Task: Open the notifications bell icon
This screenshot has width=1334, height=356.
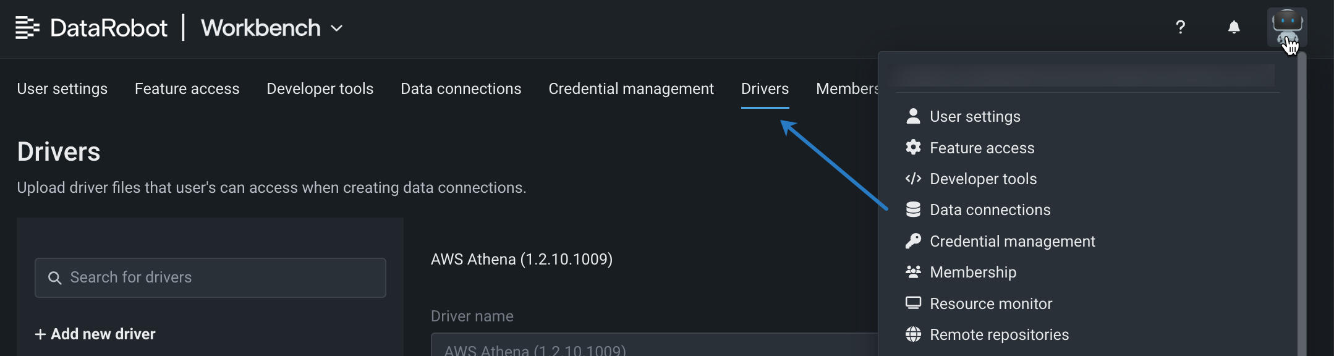Action: tap(1234, 27)
